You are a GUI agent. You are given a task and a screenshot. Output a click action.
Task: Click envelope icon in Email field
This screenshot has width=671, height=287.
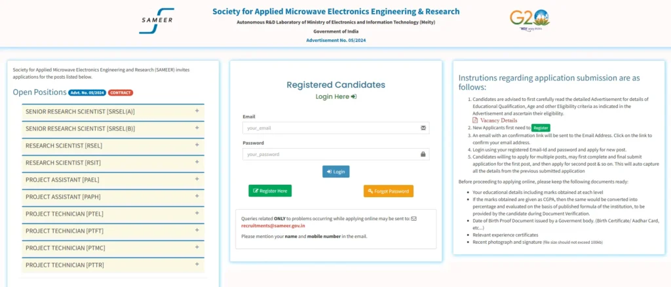coord(423,128)
